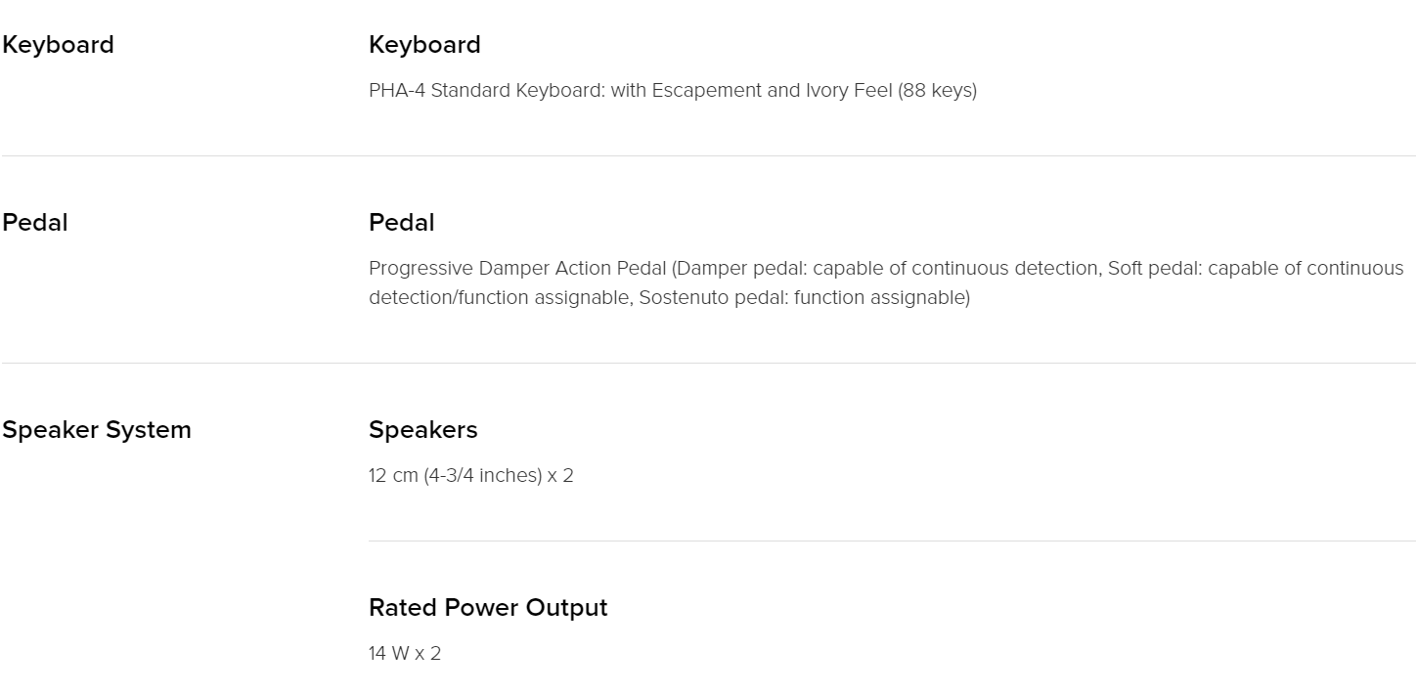The width and height of the screenshot is (1417, 693).
Task: Click the words Ivory Feel (88 keys)
Action: click(891, 91)
